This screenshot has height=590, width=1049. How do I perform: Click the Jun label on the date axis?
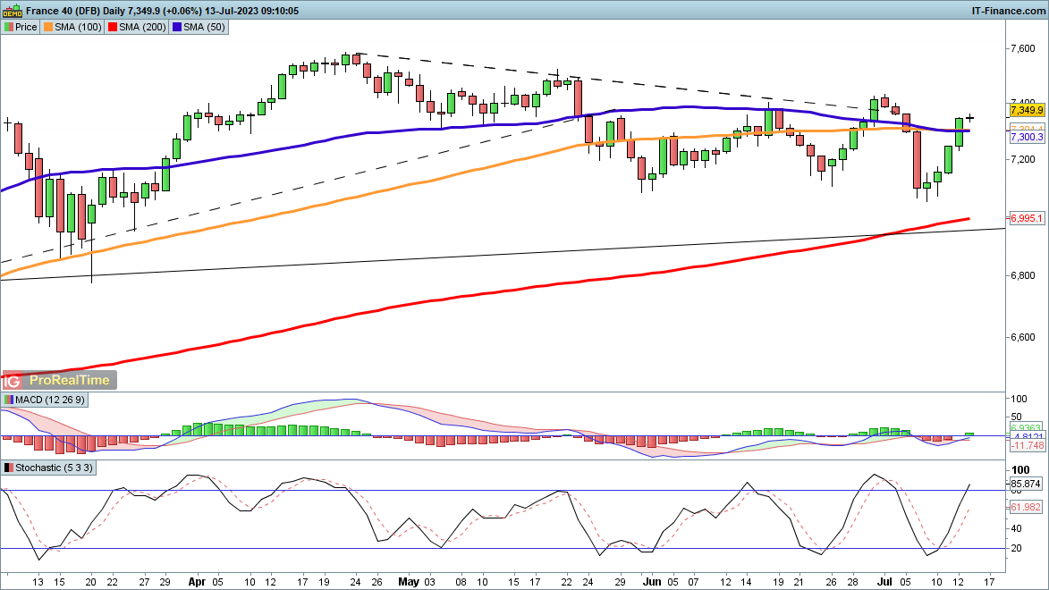pyautogui.click(x=651, y=581)
